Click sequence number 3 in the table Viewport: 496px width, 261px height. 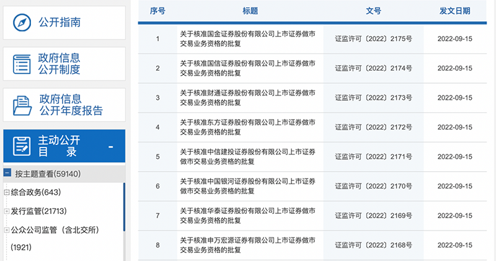pos(157,98)
